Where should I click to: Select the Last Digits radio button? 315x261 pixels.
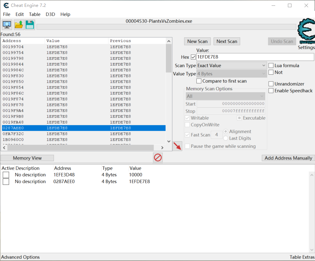[x=226, y=138]
